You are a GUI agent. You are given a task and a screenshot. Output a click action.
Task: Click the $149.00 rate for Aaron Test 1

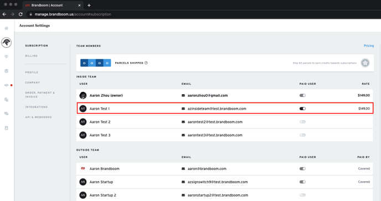[x=364, y=109]
